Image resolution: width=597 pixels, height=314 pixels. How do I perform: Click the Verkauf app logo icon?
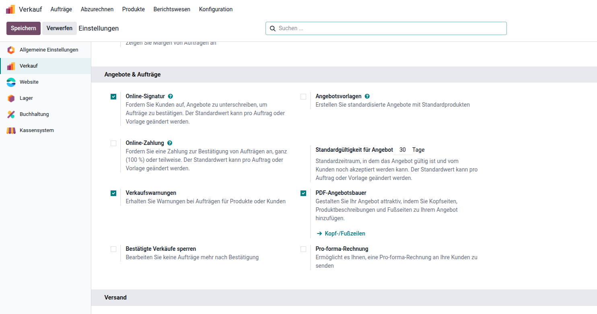(10, 9)
